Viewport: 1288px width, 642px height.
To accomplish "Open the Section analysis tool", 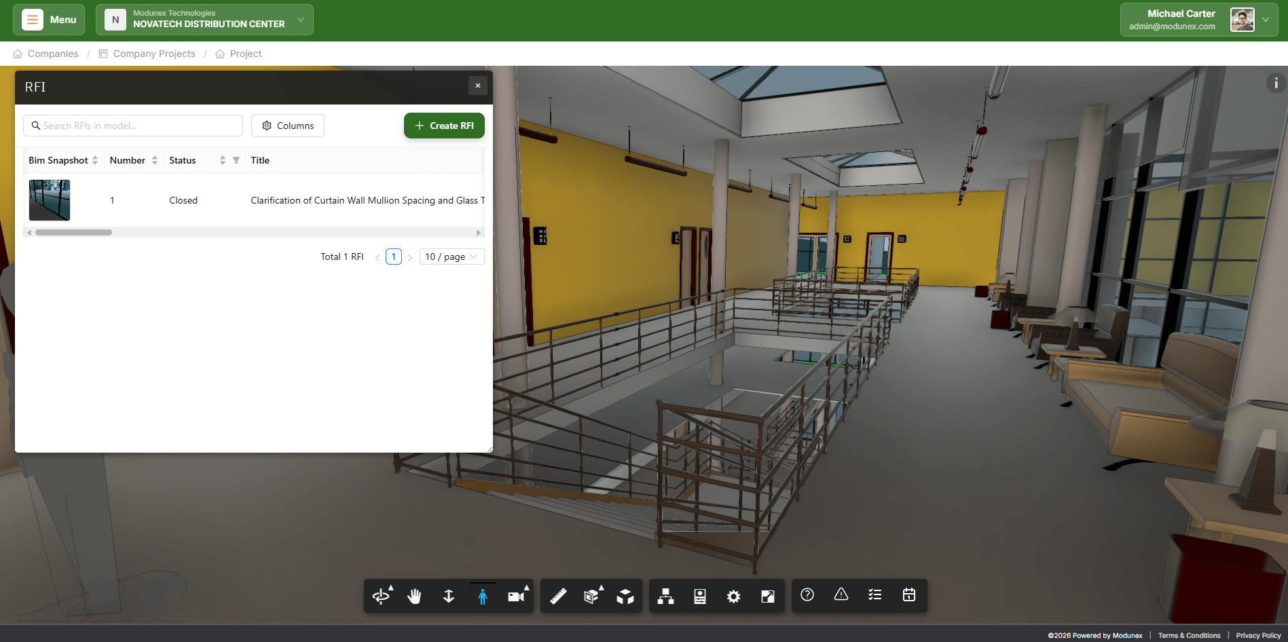I will (x=591, y=596).
